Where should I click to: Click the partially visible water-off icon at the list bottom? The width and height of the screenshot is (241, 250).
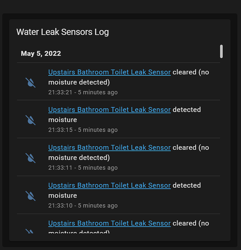pos(30,231)
